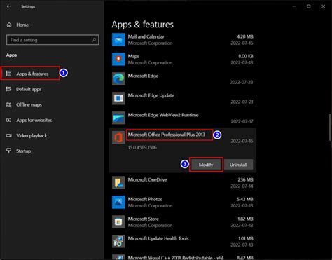Image resolution: width=332 pixels, height=260 pixels.
Task: Select Microsoft Update Health Tools entry
Action: [158, 238]
